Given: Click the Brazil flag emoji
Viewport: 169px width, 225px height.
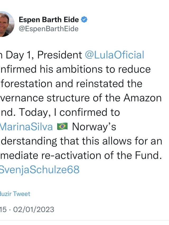Looking at the screenshot, I should click(x=62, y=127).
